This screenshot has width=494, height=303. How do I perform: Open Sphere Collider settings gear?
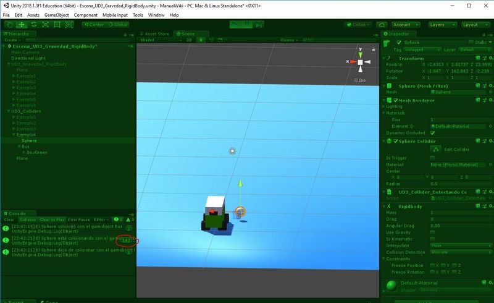point(491,141)
